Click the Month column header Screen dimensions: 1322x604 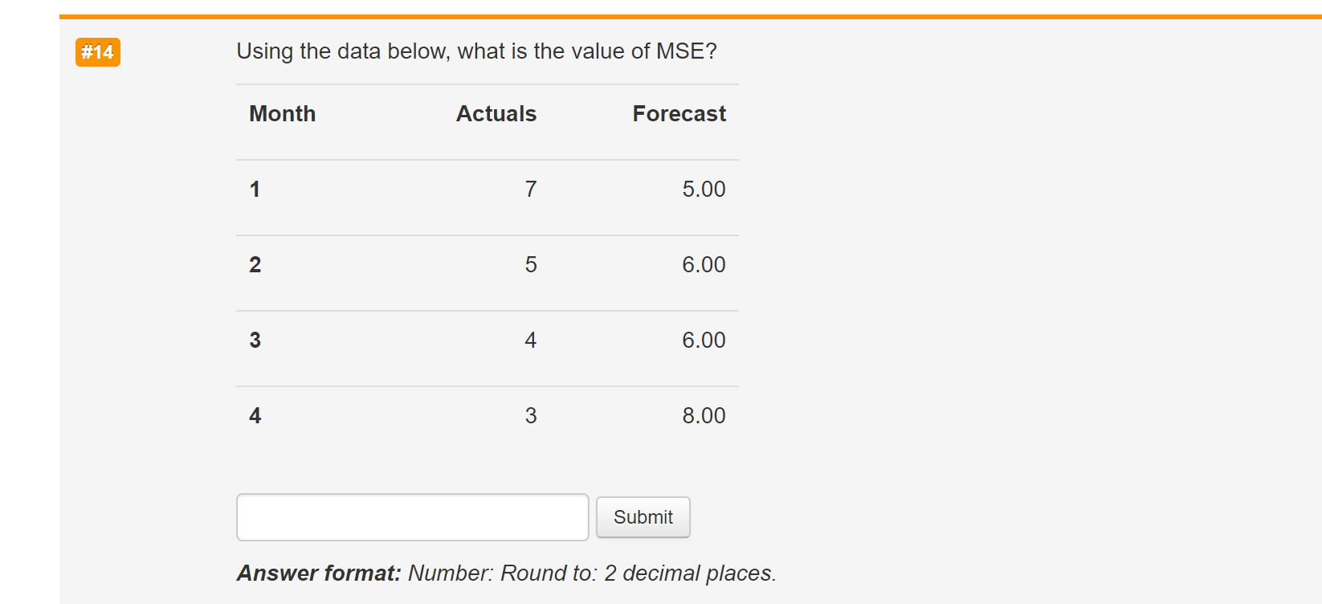(x=282, y=113)
